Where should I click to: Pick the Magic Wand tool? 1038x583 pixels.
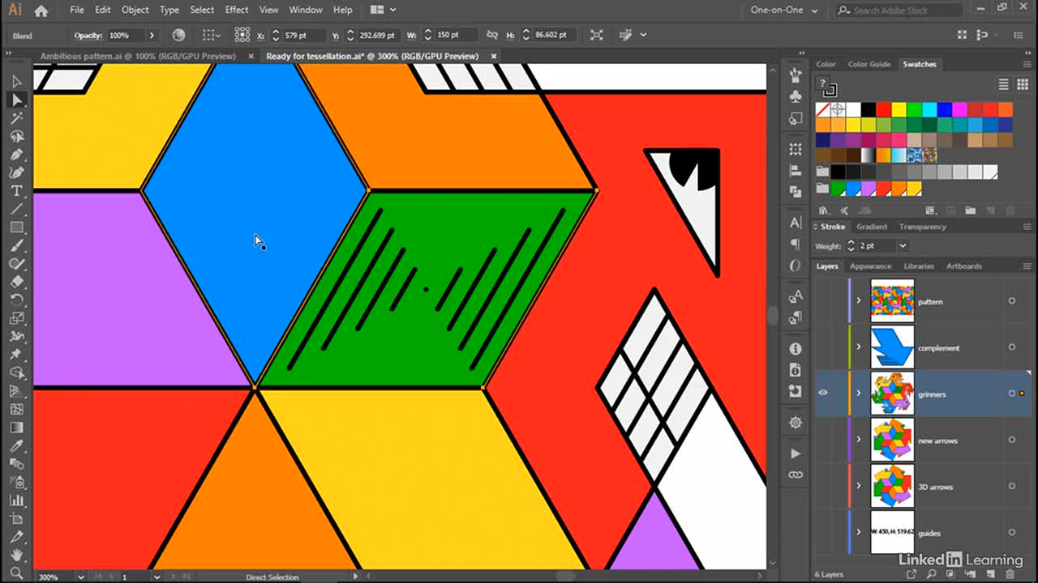click(x=16, y=118)
